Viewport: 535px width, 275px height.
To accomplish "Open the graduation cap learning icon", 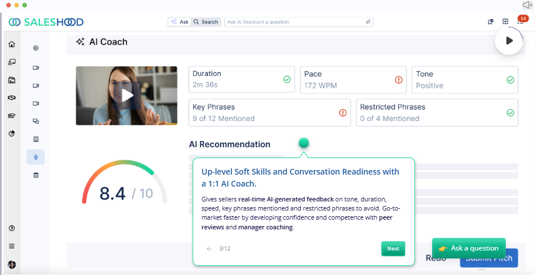I will coord(12,116).
